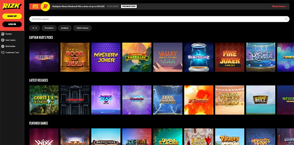This screenshot has height=145, width=294.
Task: Open the Fire Joker game tile
Action: (x=230, y=57)
